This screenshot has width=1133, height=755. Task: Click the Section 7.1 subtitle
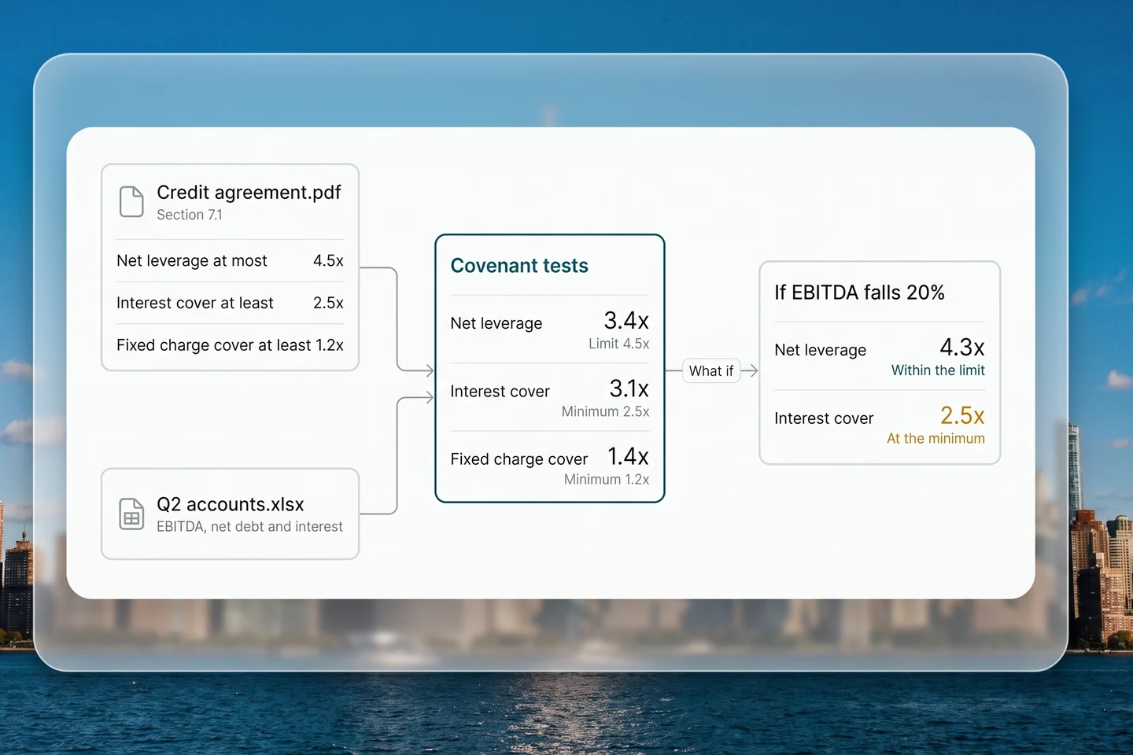pyautogui.click(x=190, y=215)
